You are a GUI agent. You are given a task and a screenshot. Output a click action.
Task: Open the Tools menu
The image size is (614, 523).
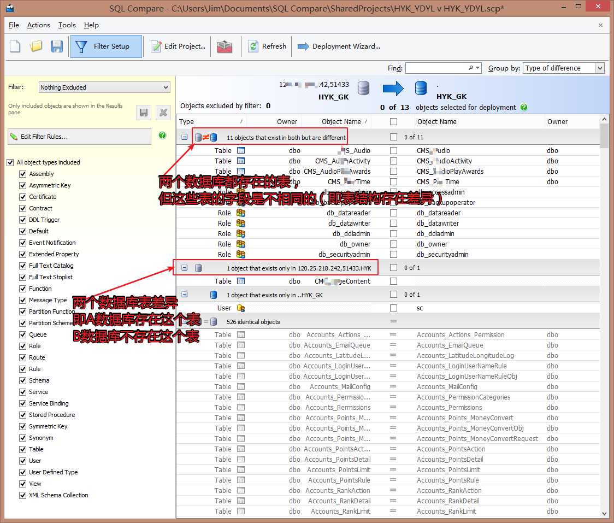pos(67,25)
